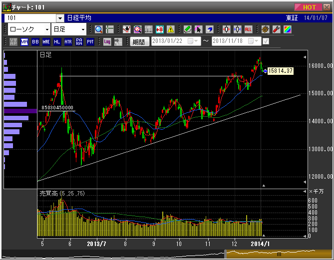The height and width of the screenshot is (260, 334).
Task: Click the red ALL display icon
Action: (x=248, y=29)
